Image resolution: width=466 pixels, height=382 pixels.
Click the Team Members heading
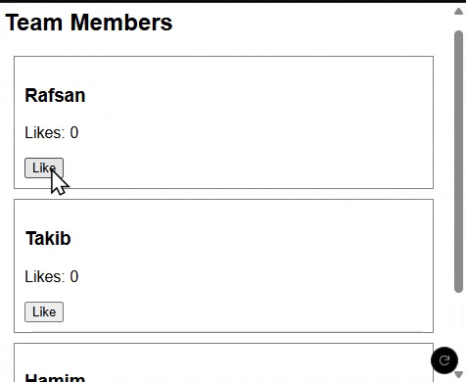[x=89, y=23]
